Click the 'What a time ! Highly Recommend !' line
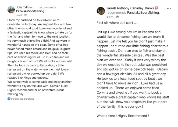This screenshot has height=127, width=178. click(123, 116)
